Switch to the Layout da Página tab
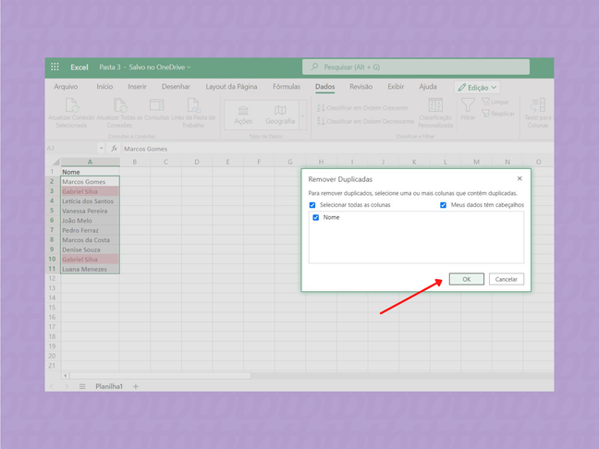The width and height of the screenshot is (599, 449). pyautogui.click(x=231, y=87)
